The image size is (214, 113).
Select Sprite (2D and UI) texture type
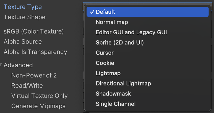pyautogui.click(x=120, y=43)
